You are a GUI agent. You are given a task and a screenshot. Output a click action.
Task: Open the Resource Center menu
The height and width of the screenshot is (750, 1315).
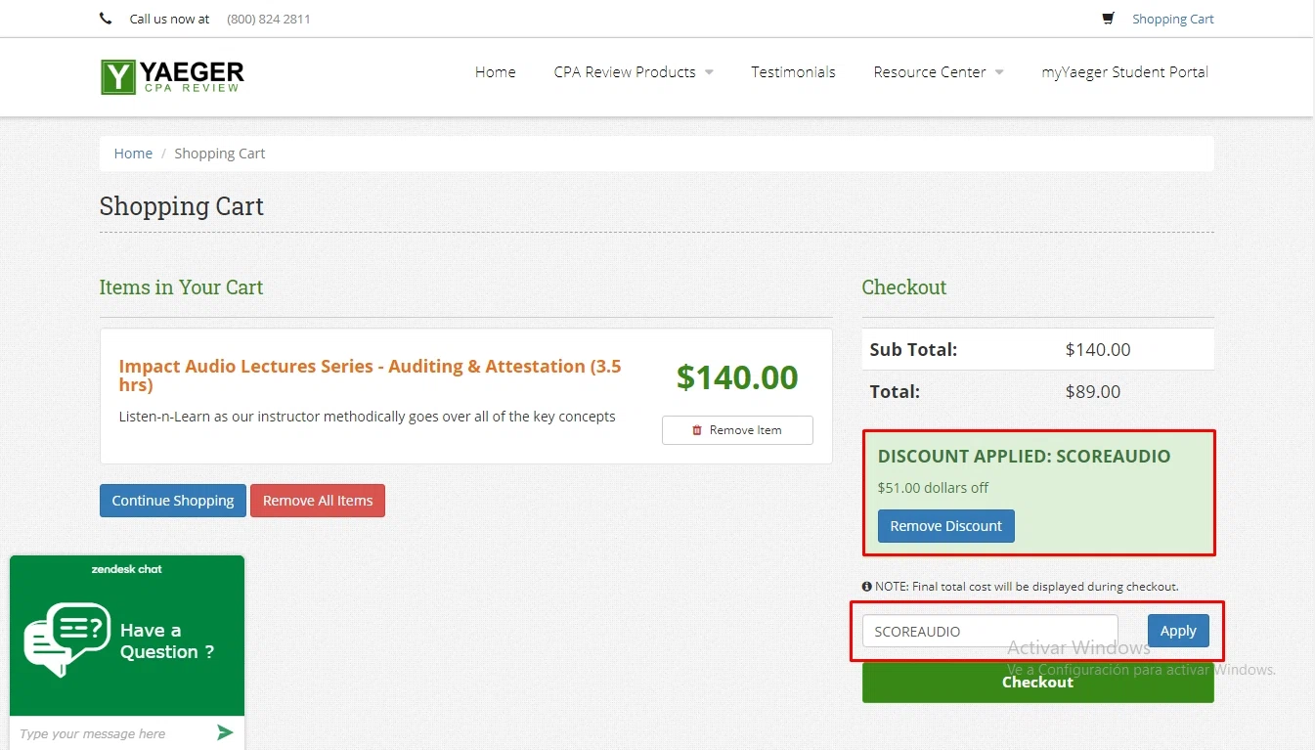point(930,71)
